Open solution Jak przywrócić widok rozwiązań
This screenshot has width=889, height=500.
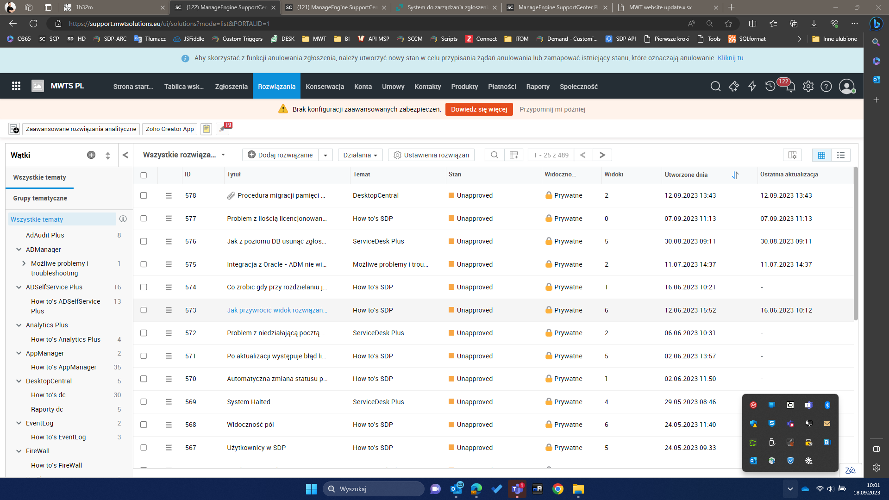pos(277,310)
